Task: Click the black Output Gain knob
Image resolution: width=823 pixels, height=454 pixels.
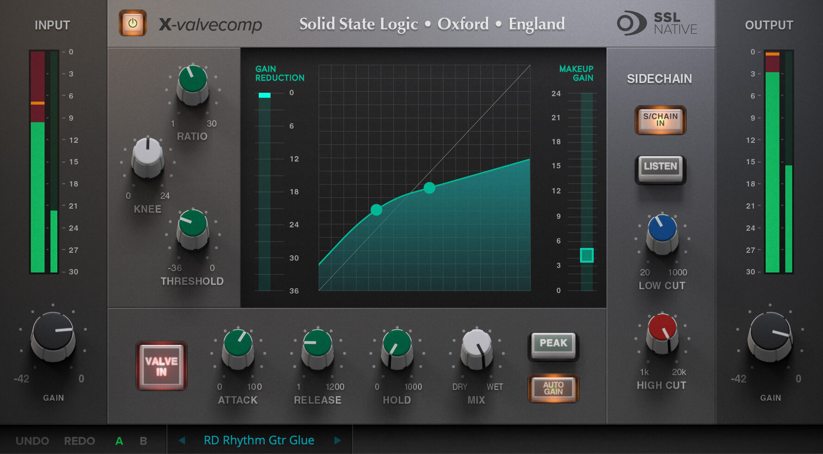Action: point(770,336)
